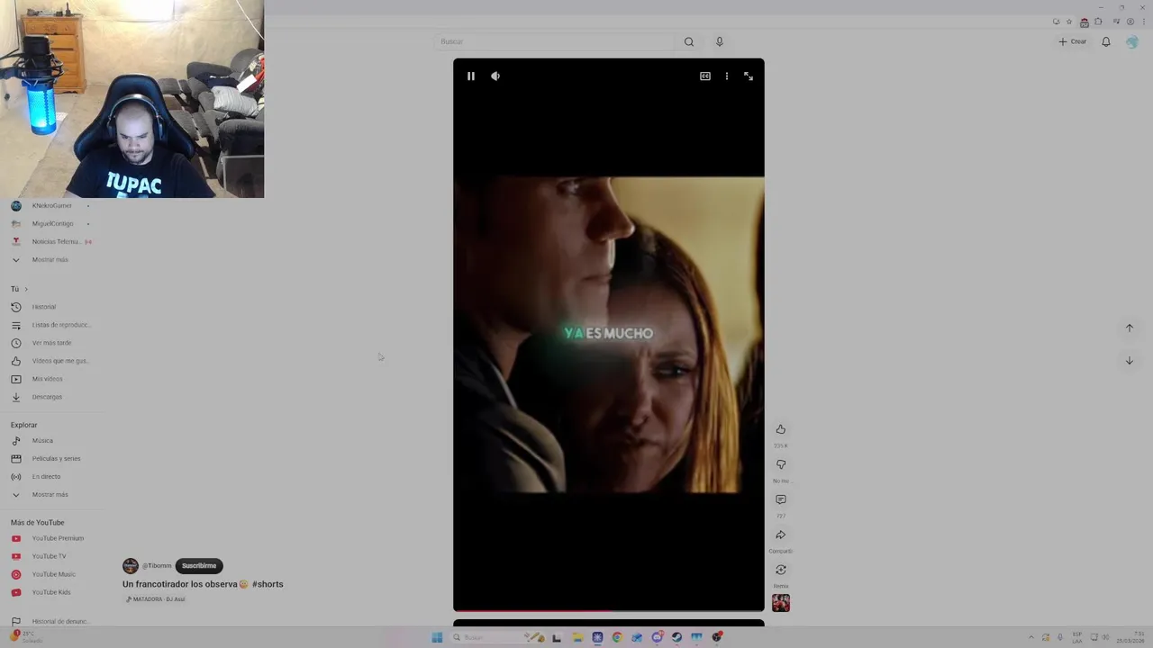Open the notifications bell
Viewport: 1153px width, 648px height.
click(1106, 41)
